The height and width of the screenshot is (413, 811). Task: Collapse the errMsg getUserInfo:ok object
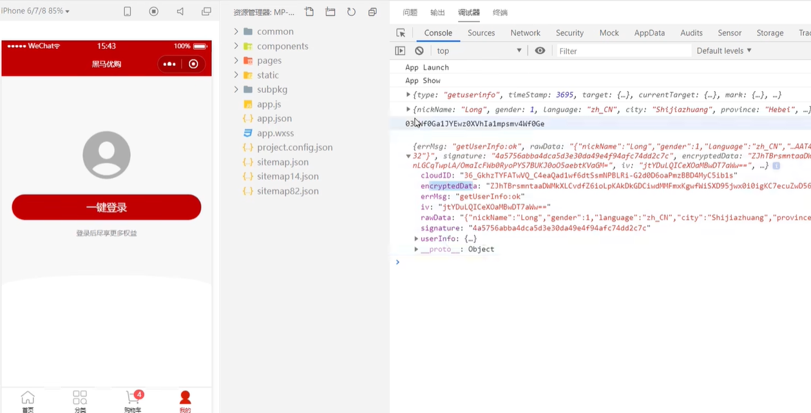point(408,156)
